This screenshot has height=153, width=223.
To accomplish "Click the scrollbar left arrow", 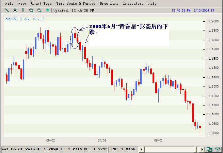I will click(x=141, y=149).
